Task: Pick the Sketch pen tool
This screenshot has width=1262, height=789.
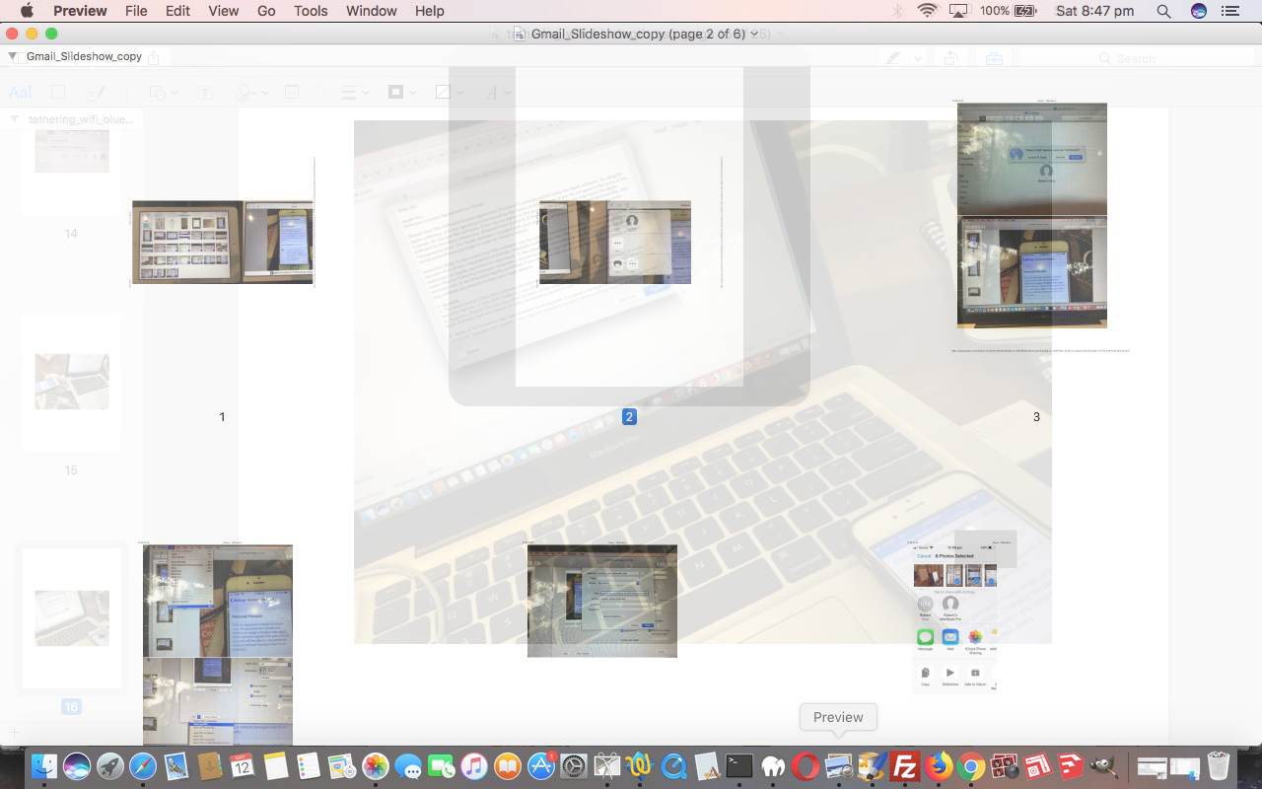Action: 96,92
